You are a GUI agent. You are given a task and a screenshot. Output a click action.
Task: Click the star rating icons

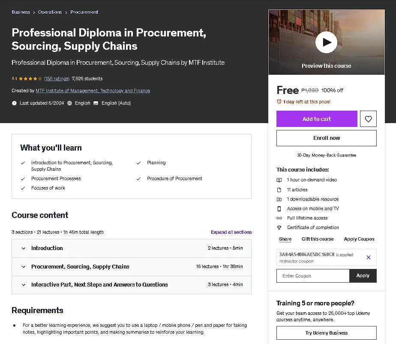click(x=30, y=78)
